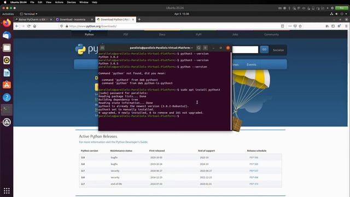Search within the terminal window
This screenshot has height=197, width=350.
(x=199, y=48)
